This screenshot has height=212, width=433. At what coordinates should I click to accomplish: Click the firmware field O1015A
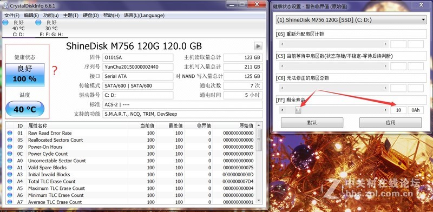[x=138, y=57]
